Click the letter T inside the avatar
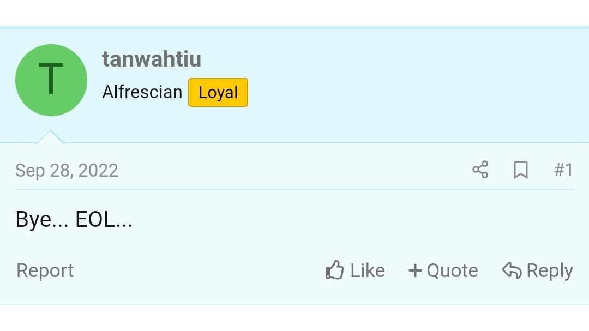 (x=51, y=79)
